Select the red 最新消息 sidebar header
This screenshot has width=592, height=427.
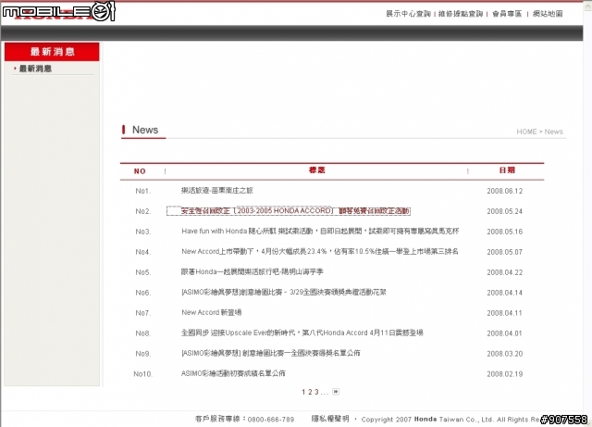click(52, 52)
